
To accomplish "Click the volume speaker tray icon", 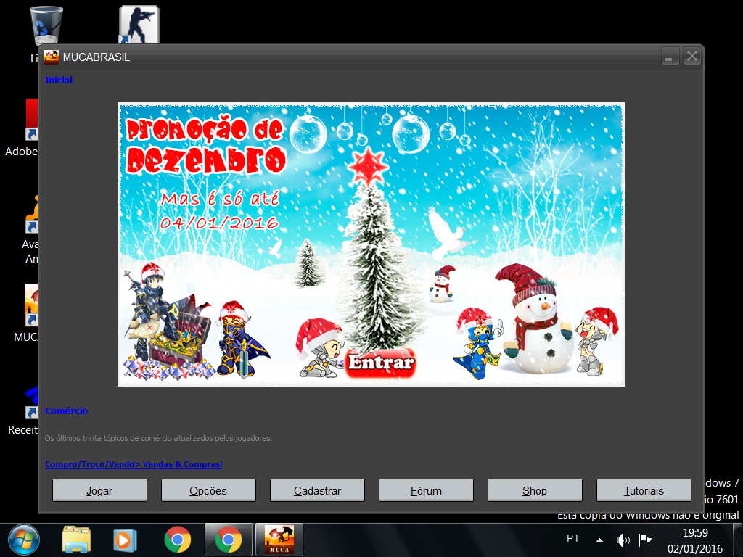I will 623,540.
